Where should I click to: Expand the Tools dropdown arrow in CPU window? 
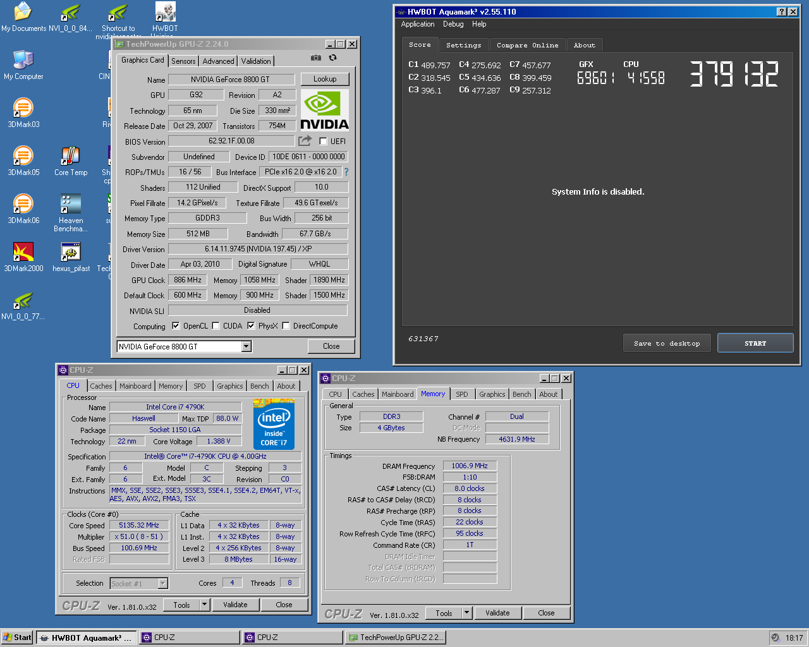[205, 605]
